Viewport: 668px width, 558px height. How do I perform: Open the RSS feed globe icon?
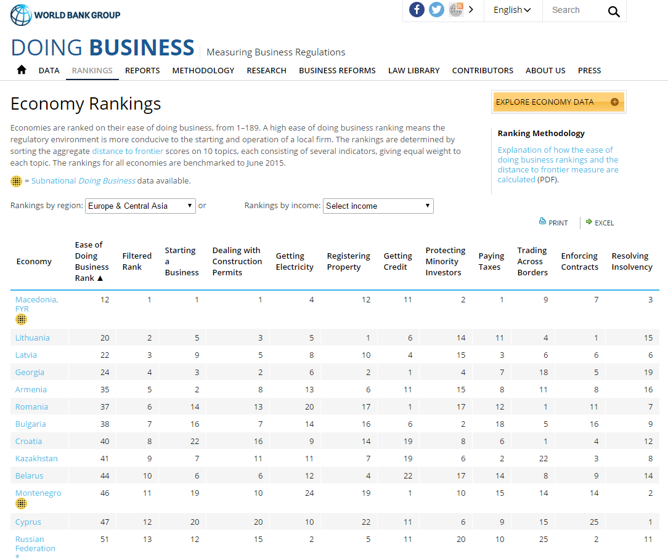click(x=456, y=10)
